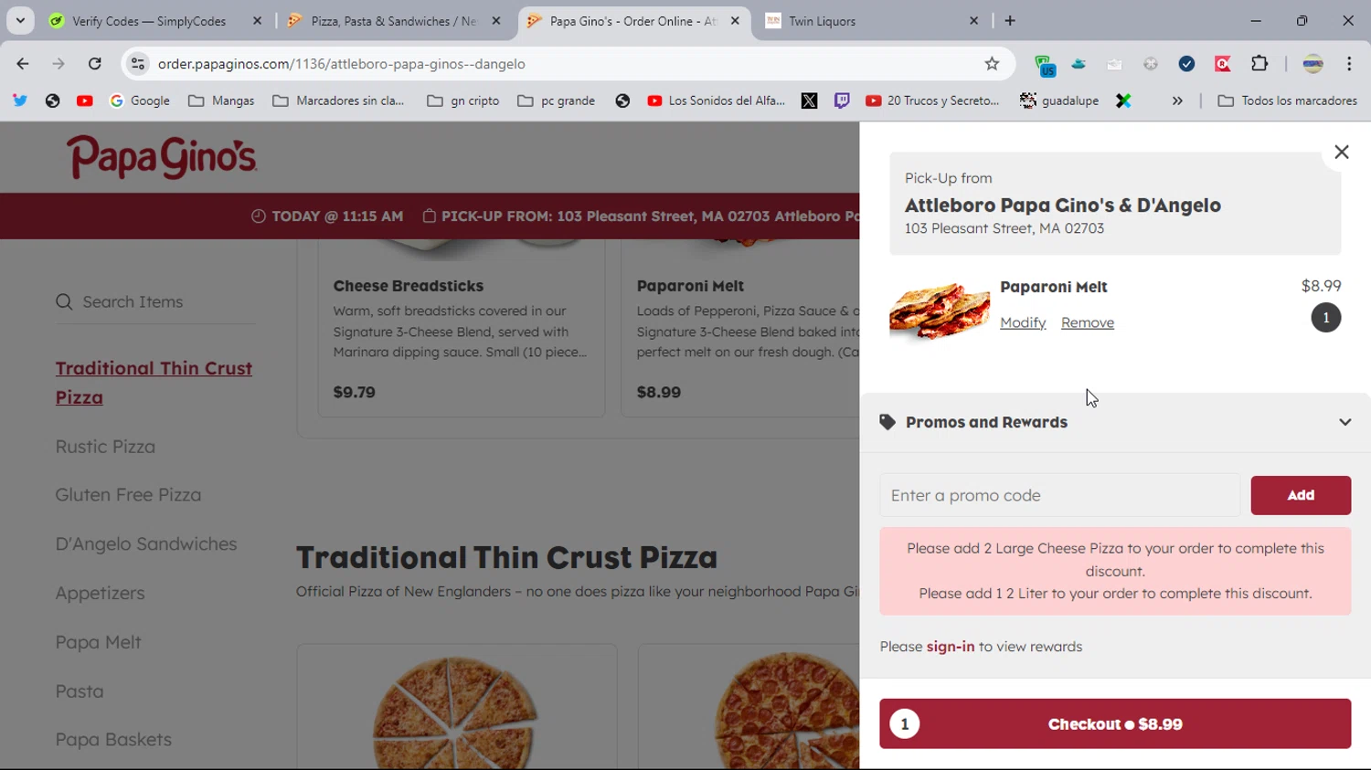The image size is (1371, 770).
Task: Click the search magnifier icon
Action: coord(64,301)
